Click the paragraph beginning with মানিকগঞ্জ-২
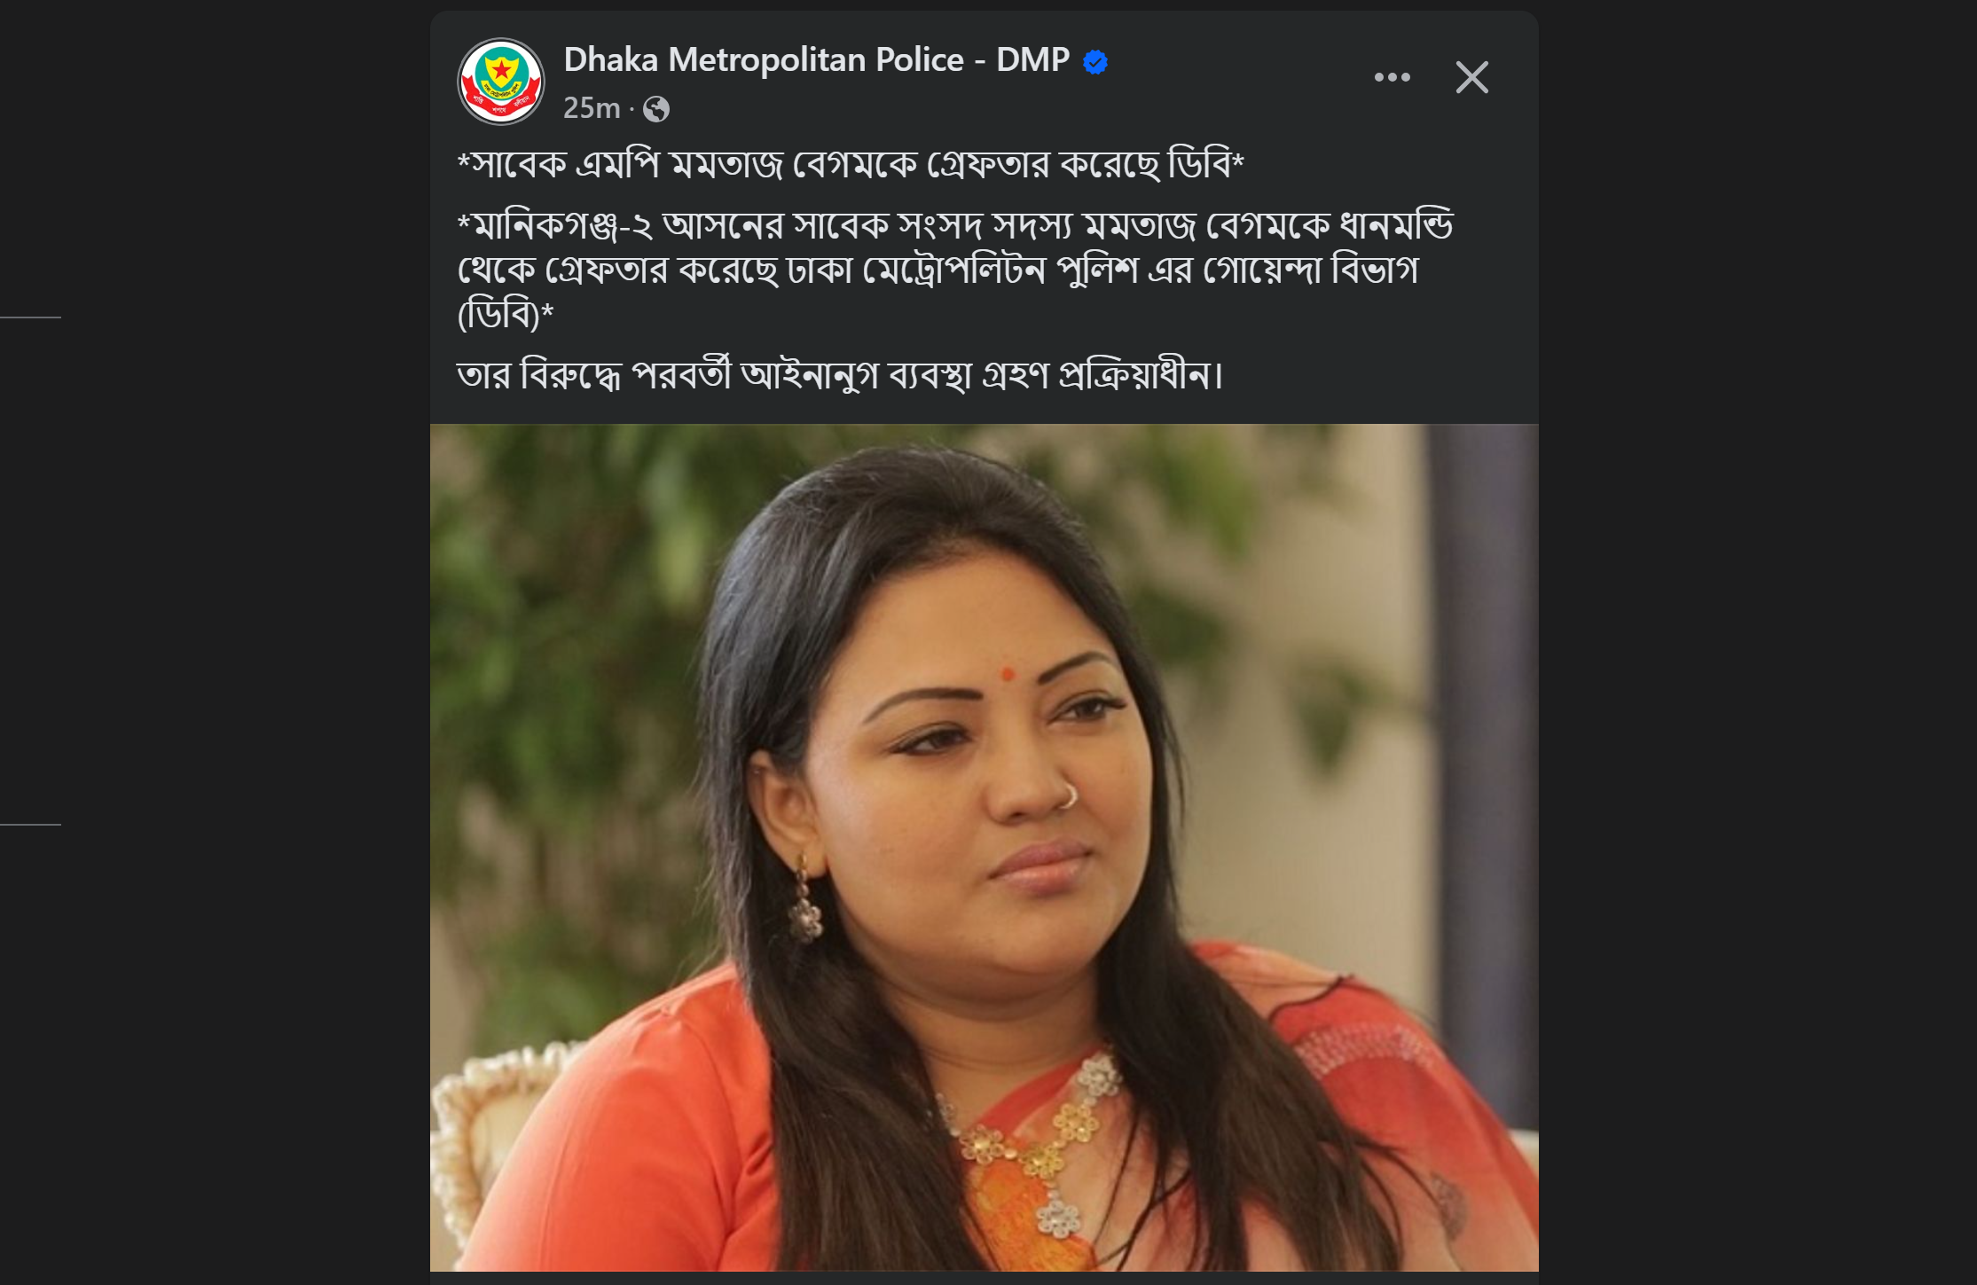 pos(954,269)
